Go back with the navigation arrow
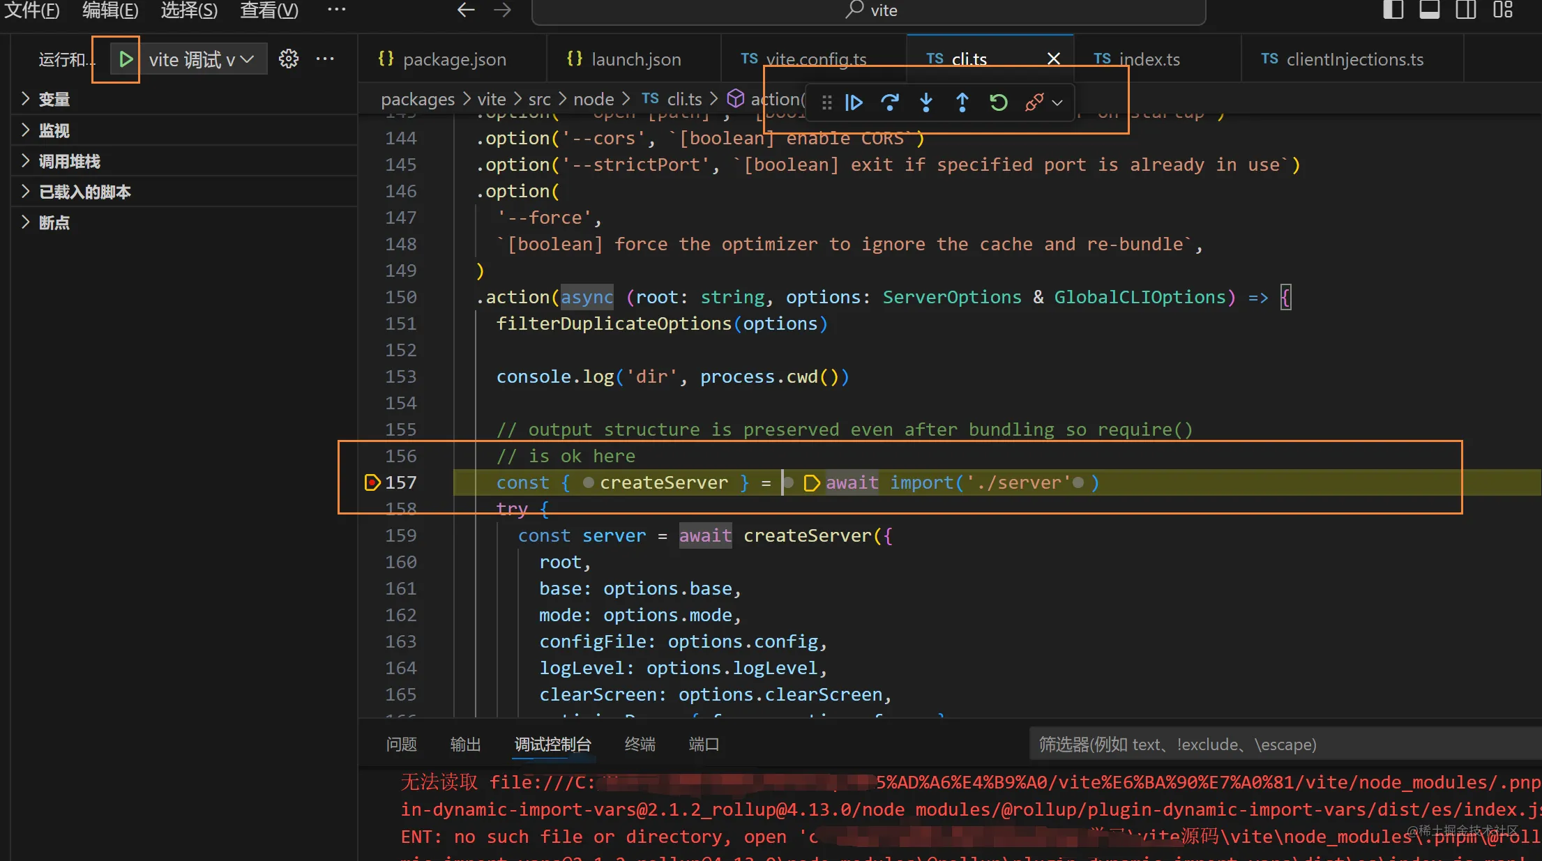1542x861 pixels. click(466, 10)
